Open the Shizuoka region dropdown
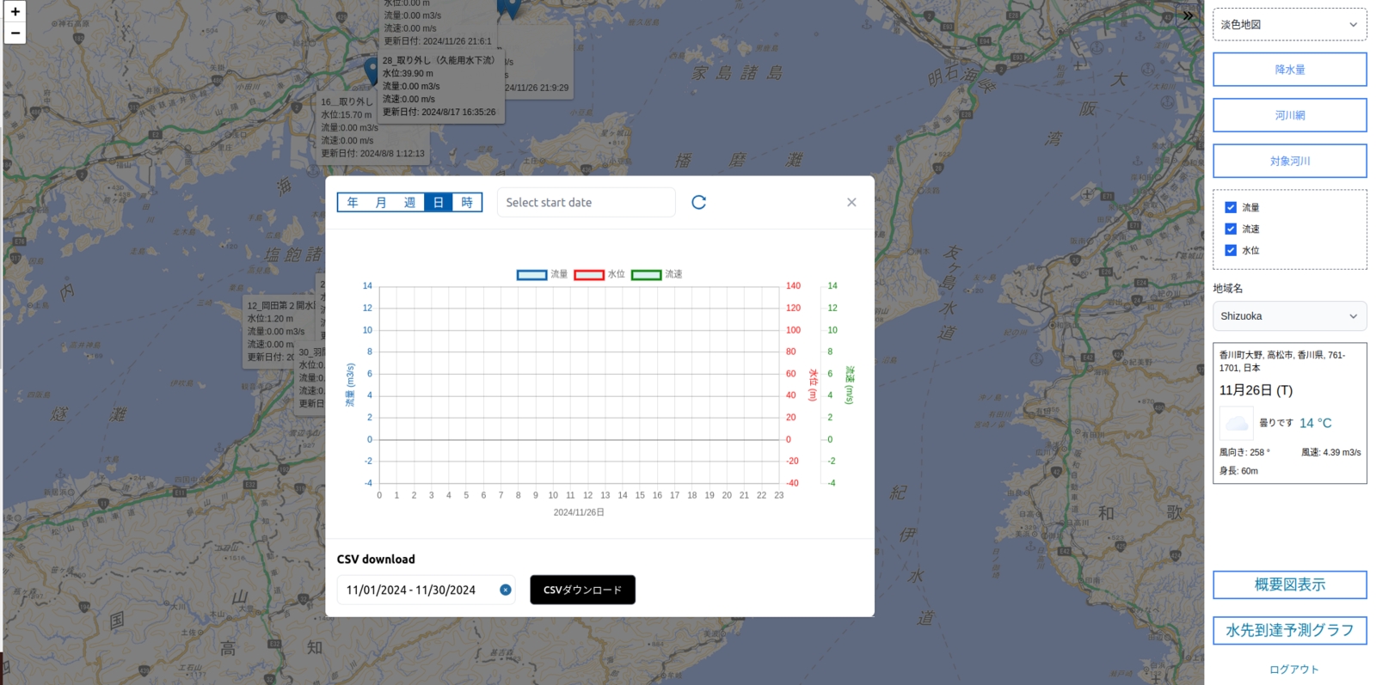The image size is (1376, 685). coord(1289,316)
